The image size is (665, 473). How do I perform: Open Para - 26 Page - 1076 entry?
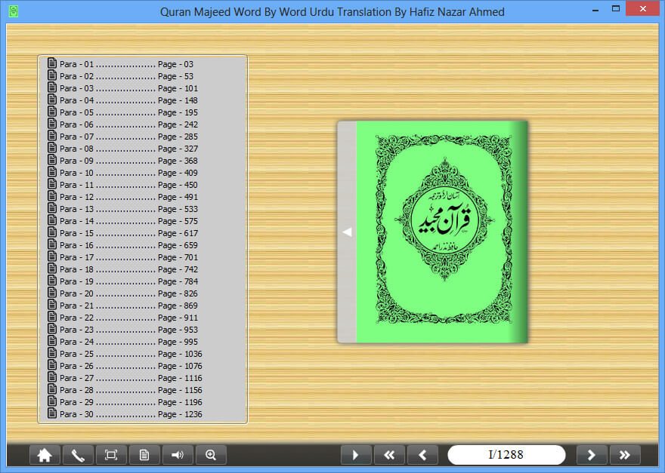125,366
